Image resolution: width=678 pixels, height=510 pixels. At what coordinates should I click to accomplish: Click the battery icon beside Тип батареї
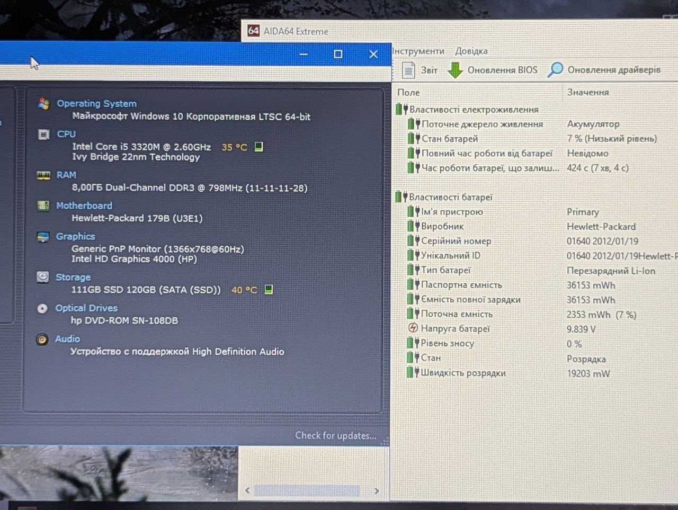(413, 270)
